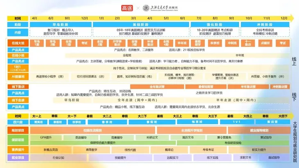This screenshot has height=168, width=299.
Task: Click the 全程班 bar in the 在线小班 row
Action: coord(127,55)
